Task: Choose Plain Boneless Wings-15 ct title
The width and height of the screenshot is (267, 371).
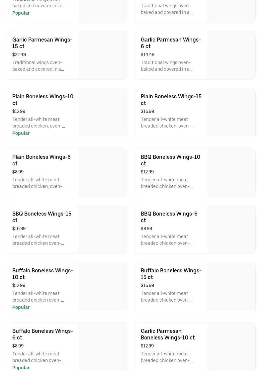Action: (171, 100)
